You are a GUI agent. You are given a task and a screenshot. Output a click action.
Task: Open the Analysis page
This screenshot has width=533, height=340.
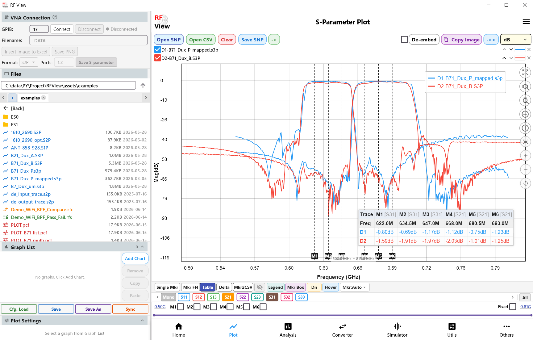tap(288, 330)
